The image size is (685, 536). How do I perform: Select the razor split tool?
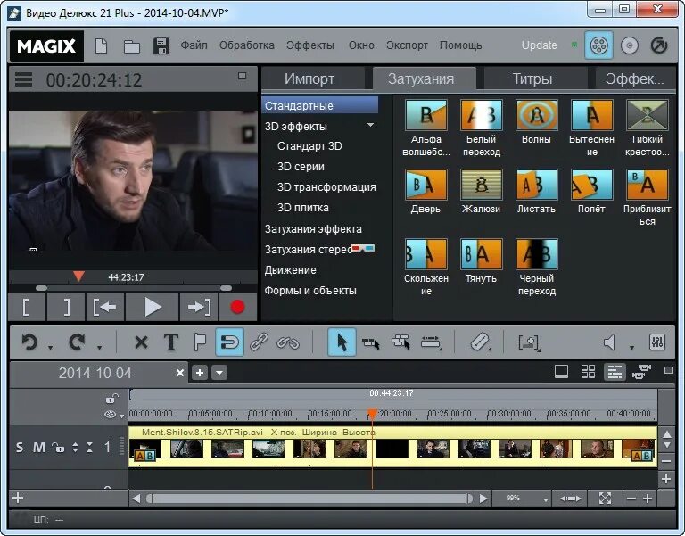pyautogui.click(x=480, y=342)
